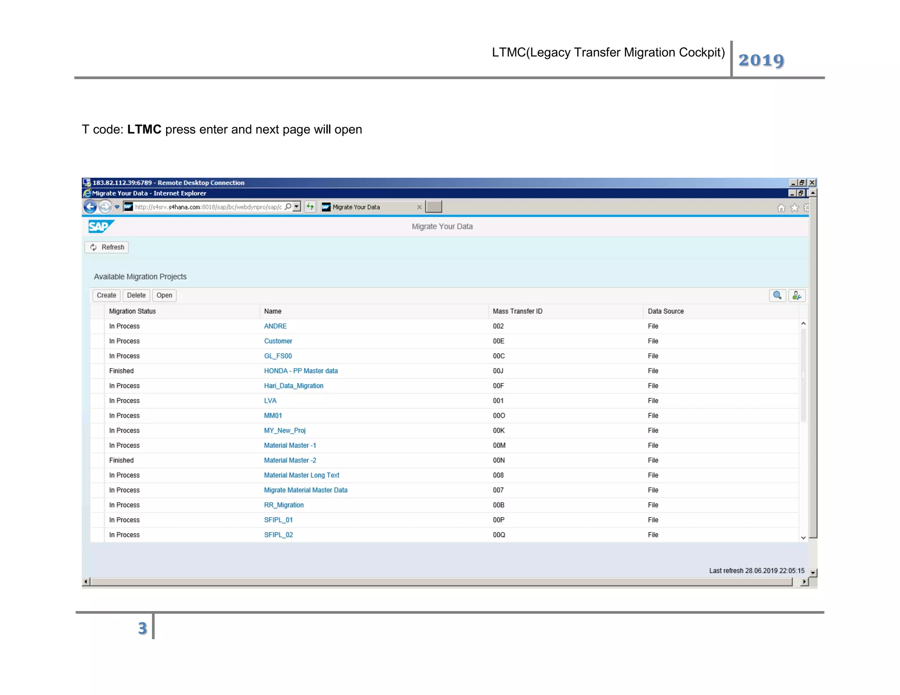The image size is (900, 695).
Task: Select the row selector for GL_FS00
Action: (x=97, y=356)
